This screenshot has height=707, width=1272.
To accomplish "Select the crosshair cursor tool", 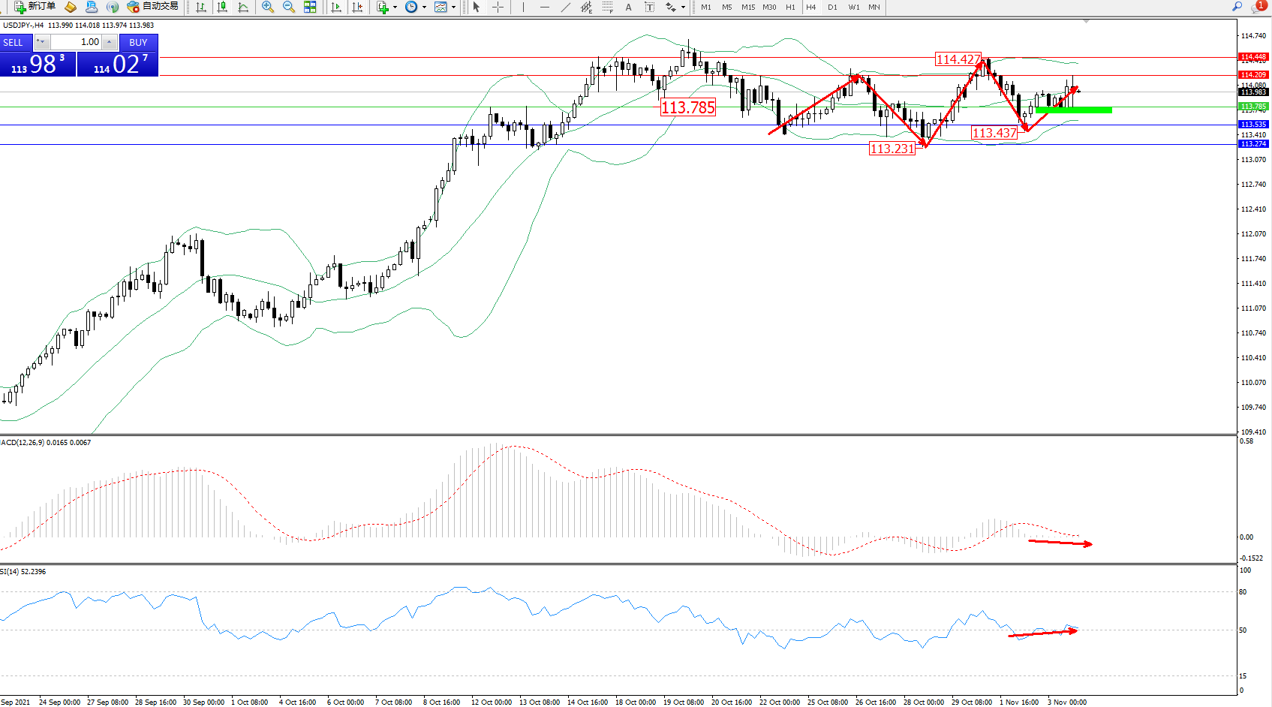I will click(x=498, y=7).
